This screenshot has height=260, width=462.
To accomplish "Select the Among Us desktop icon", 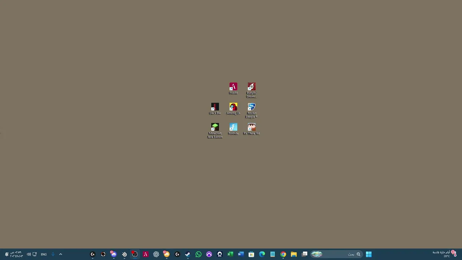I will tap(233, 109).
